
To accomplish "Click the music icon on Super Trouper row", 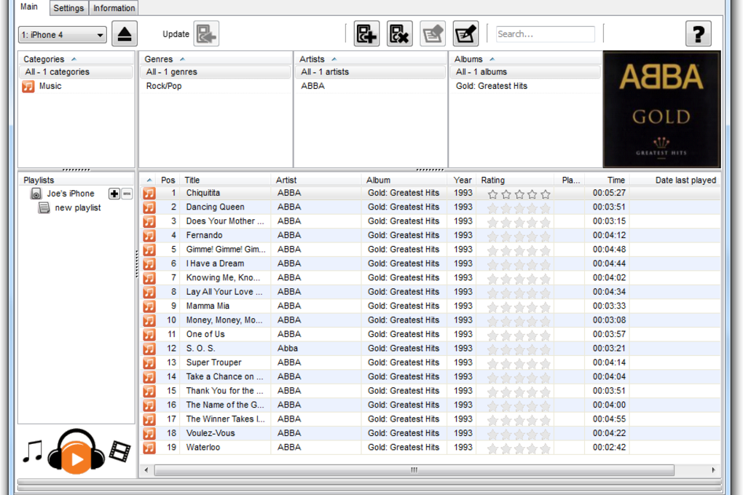I will (x=149, y=363).
